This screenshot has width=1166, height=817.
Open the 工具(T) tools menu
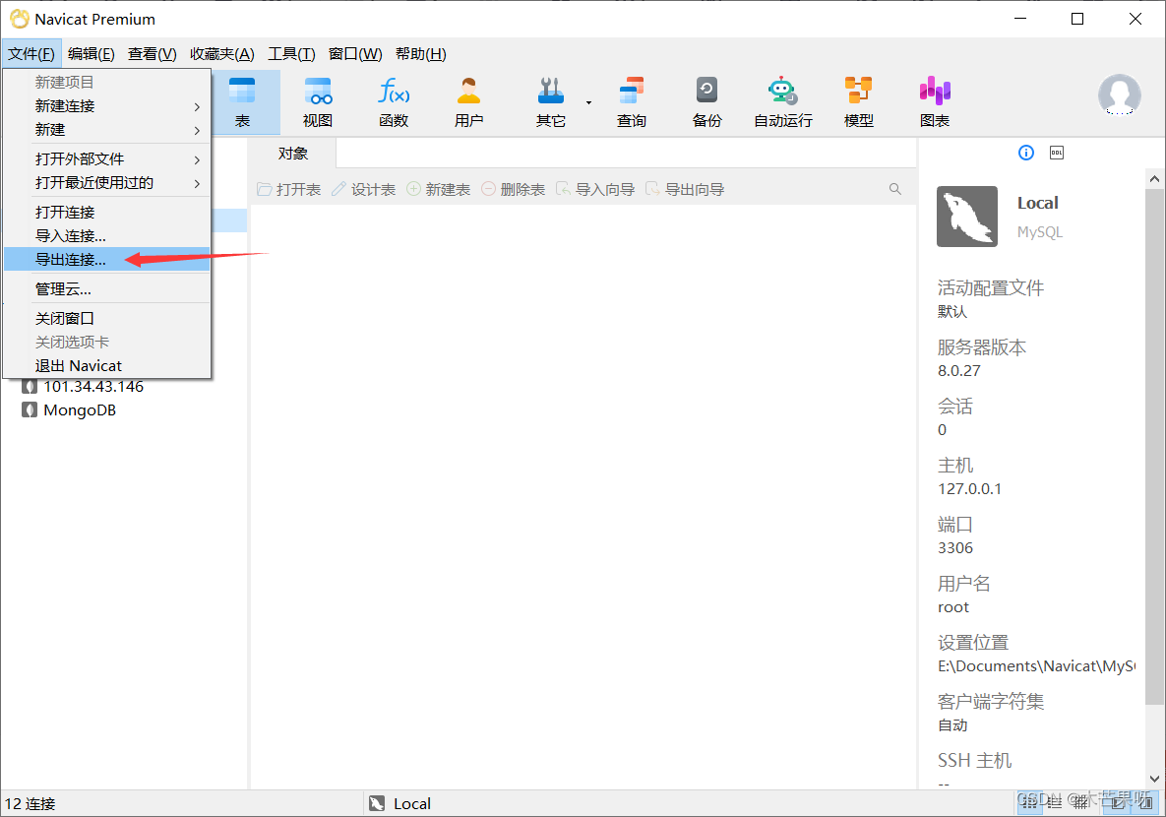(x=291, y=53)
